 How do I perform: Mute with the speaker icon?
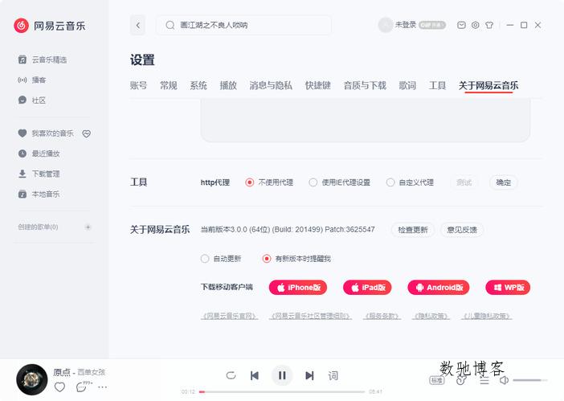tap(505, 380)
